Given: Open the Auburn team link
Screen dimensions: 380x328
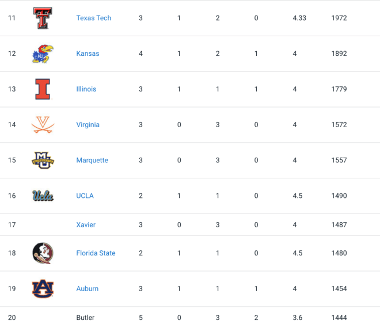Looking at the screenshot, I should (88, 288).
